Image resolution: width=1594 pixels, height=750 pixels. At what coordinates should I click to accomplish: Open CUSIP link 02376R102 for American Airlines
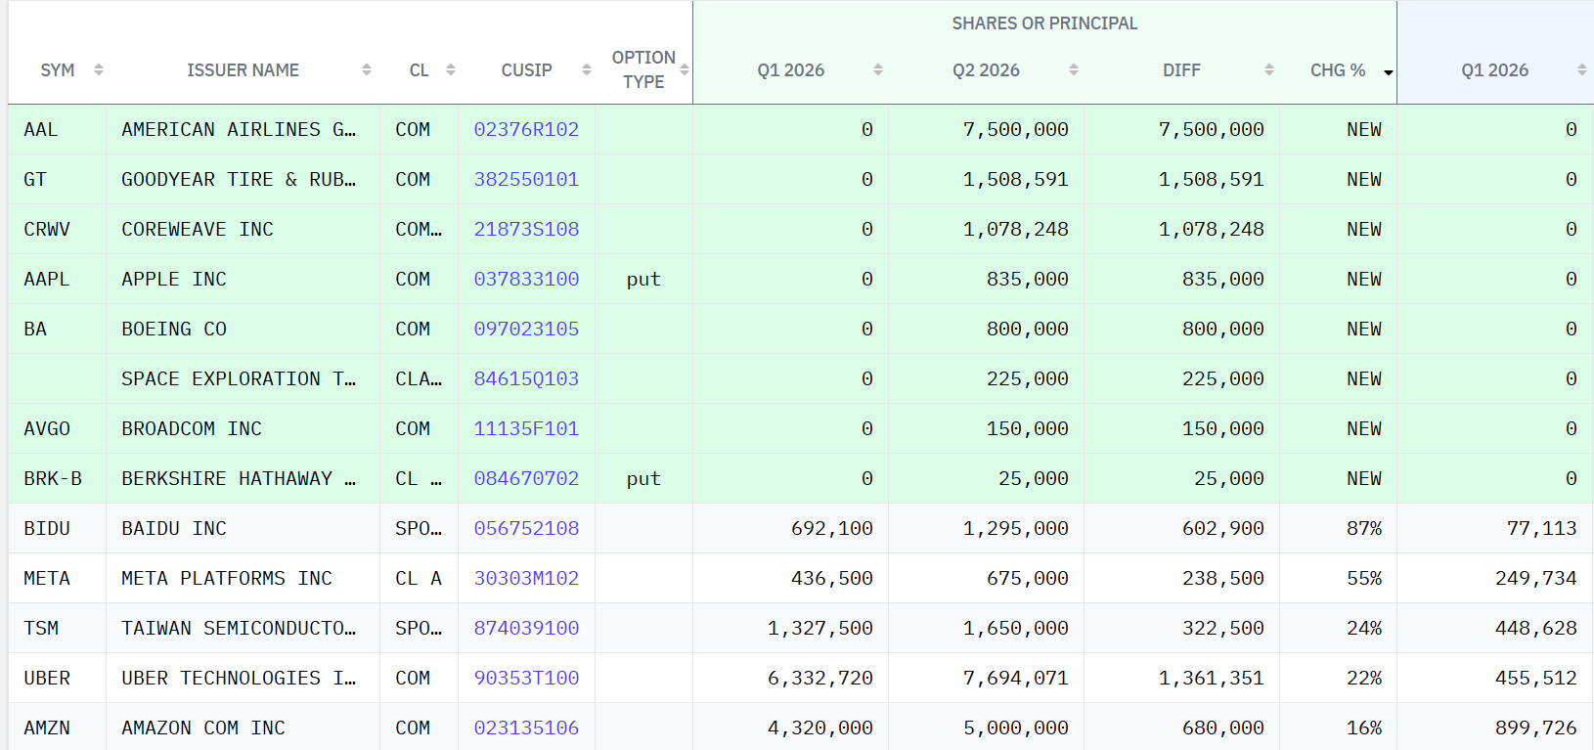click(x=526, y=129)
